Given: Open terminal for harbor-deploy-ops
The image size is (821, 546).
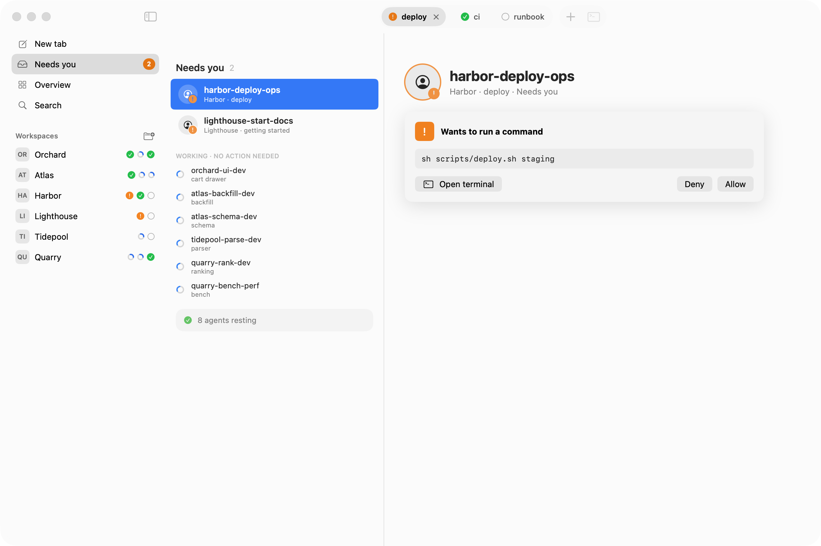Looking at the screenshot, I should (x=458, y=184).
